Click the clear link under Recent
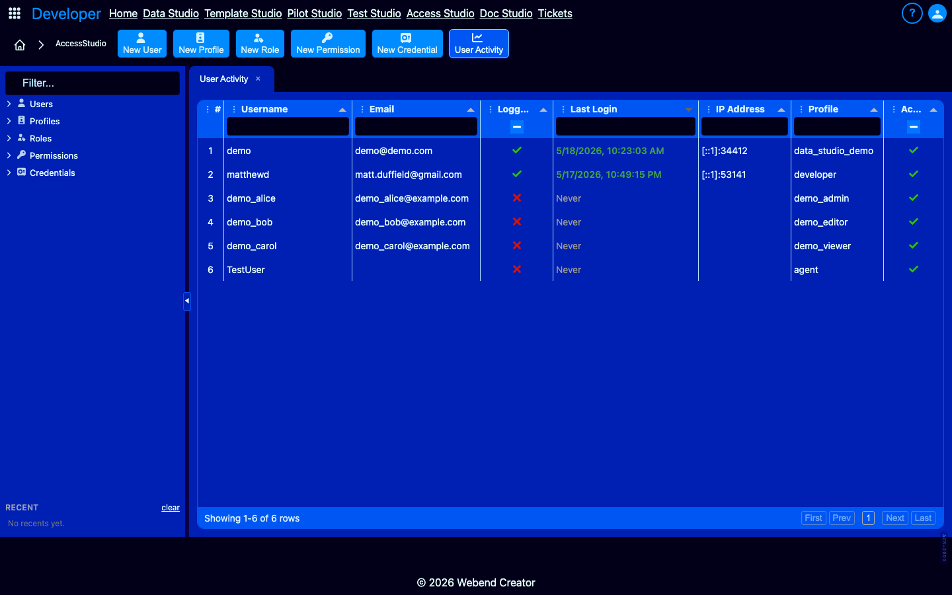The height and width of the screenshot is (595, 952). coord(171,508)
